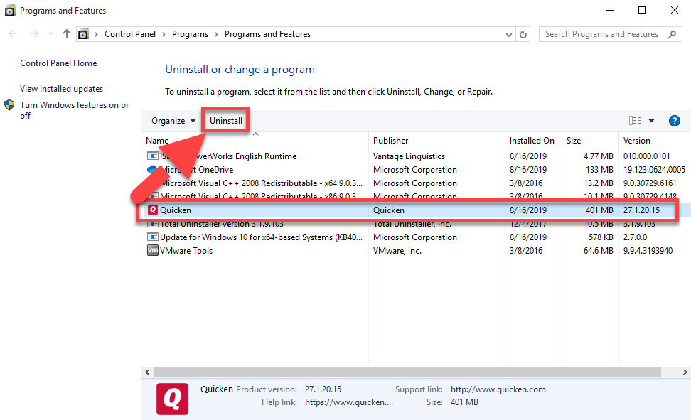This screenshot has width=691, height=420.
Task: Go up one level with Up arrow
Action: [x=67, y=33]
